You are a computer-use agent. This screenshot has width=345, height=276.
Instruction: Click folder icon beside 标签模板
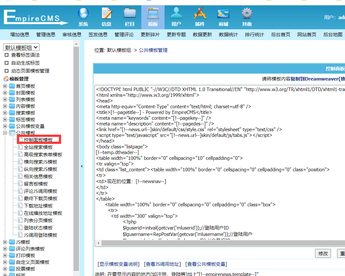(x=12, y=119)
